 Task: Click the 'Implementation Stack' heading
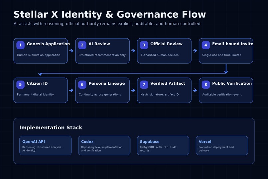(51, 128)
